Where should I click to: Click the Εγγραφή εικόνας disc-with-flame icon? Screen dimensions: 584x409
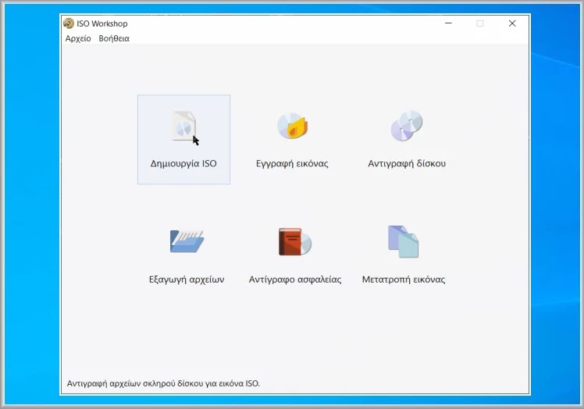[292, 126]
